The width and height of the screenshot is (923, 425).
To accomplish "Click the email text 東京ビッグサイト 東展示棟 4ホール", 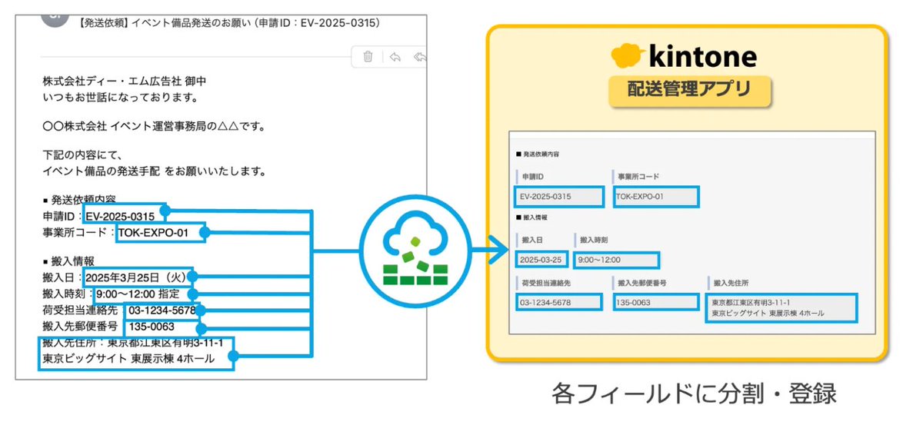I will (x=128, y=358).
